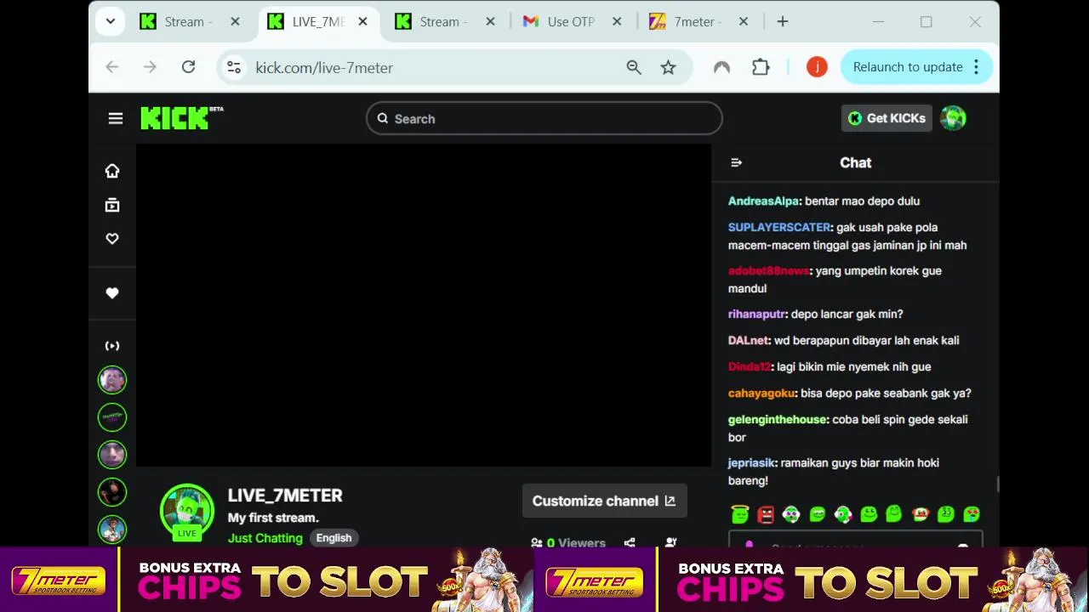This screenshot has width=1089, height=612.
Task: Click username cahayagoku in chat
Action: pyautogui.click(x=761, y=394)
